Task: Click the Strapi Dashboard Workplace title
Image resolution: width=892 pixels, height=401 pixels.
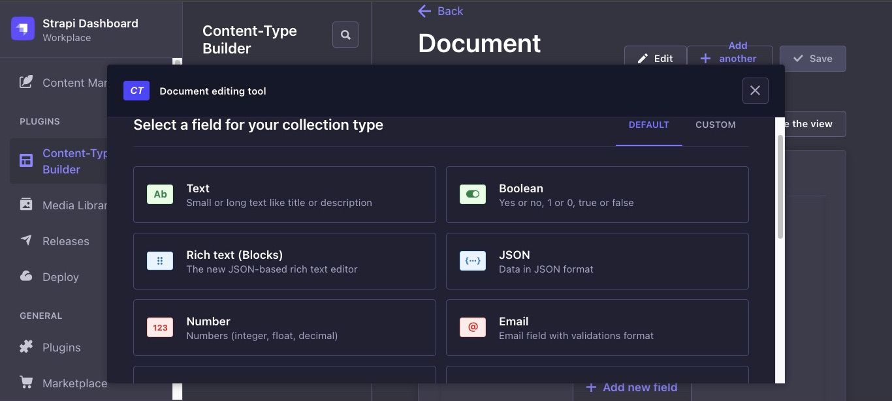Action: (90, 29)
